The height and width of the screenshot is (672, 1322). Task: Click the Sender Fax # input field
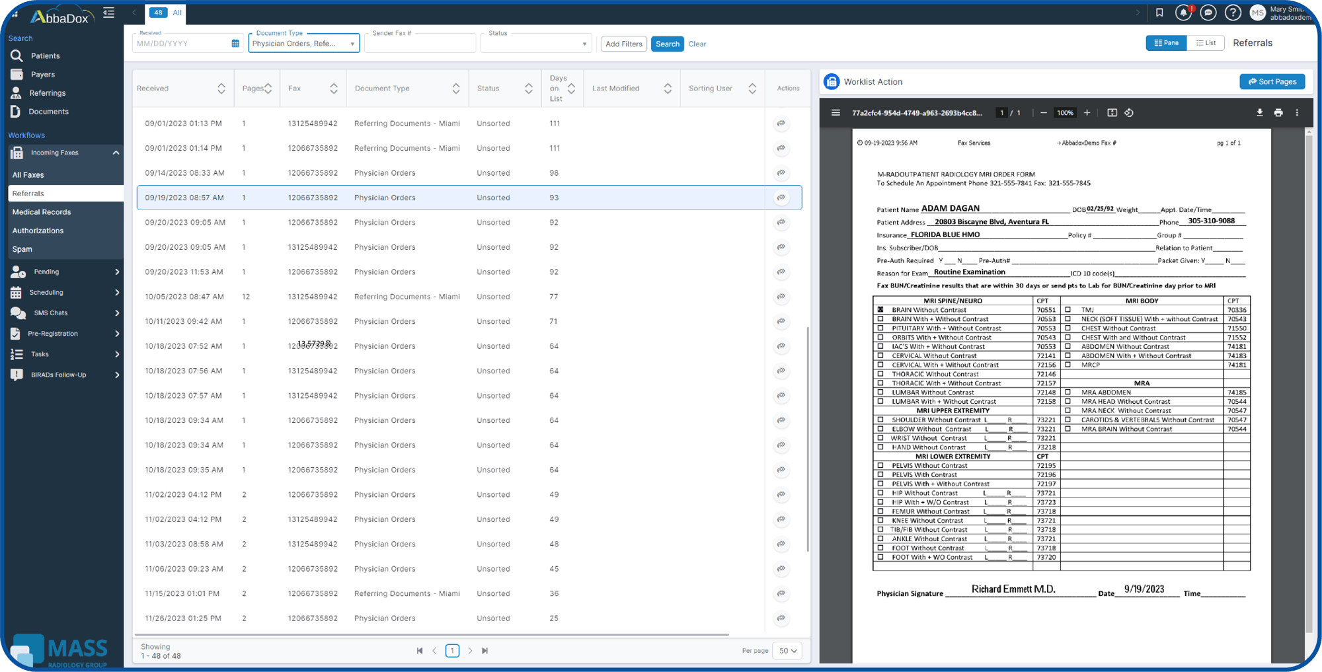pyautogui.click(x=420, y=44)
